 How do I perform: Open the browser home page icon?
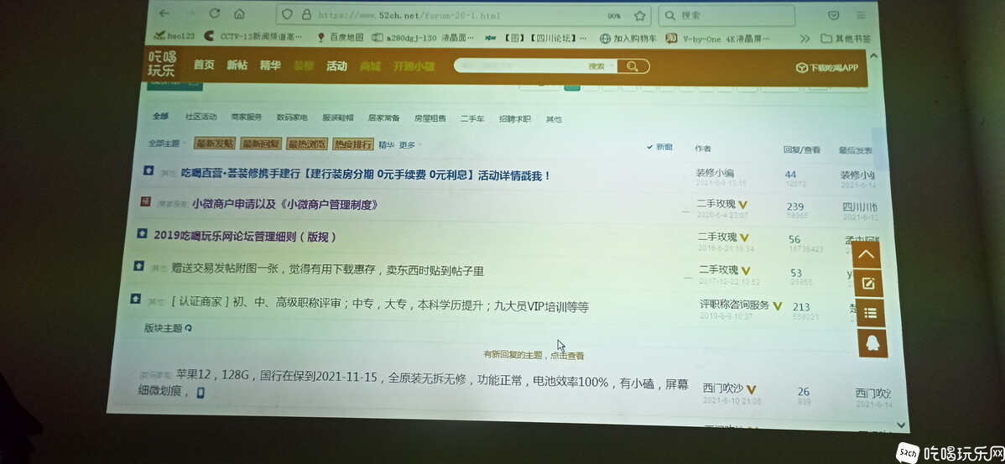pos(239,13)
